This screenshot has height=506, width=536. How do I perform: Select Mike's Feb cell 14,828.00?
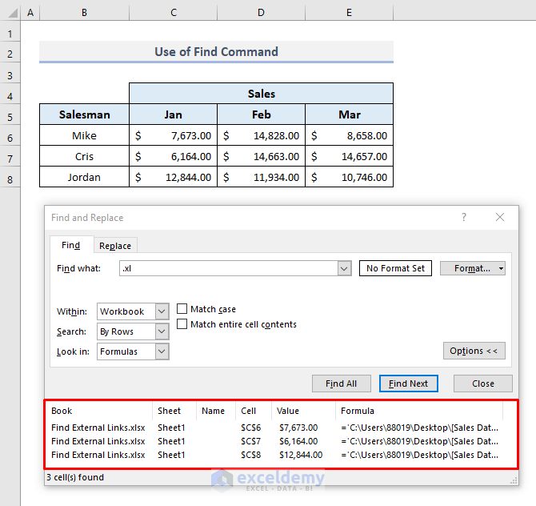click(x=261, y=135)
